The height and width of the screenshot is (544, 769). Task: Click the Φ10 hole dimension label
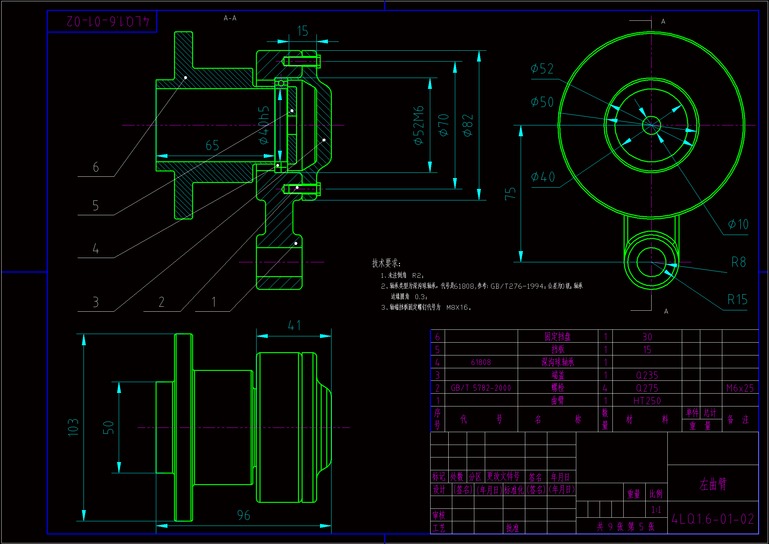point(738,224)
